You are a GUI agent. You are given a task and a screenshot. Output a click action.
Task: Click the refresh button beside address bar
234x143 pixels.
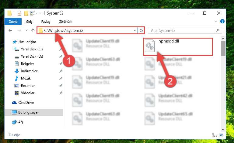[x=141, y=31]
